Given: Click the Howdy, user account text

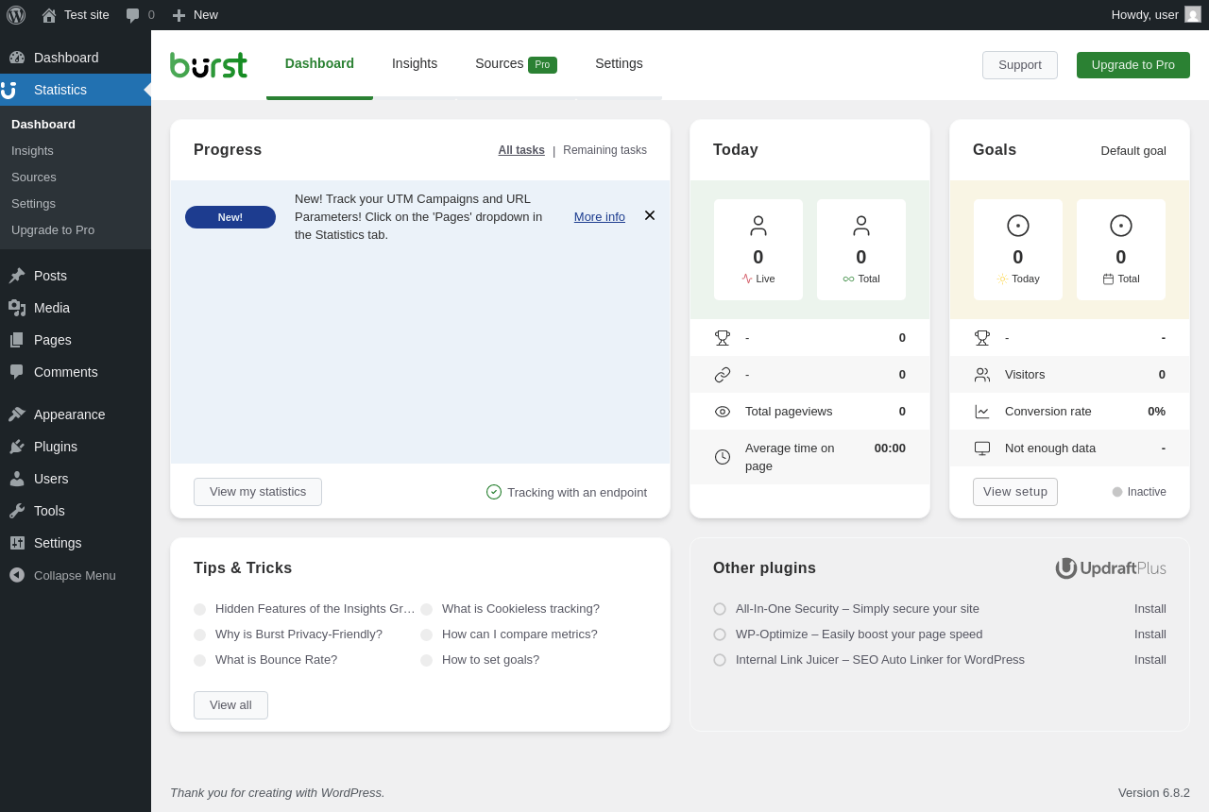Looking at the screenshot, I should pos(1145,14).
